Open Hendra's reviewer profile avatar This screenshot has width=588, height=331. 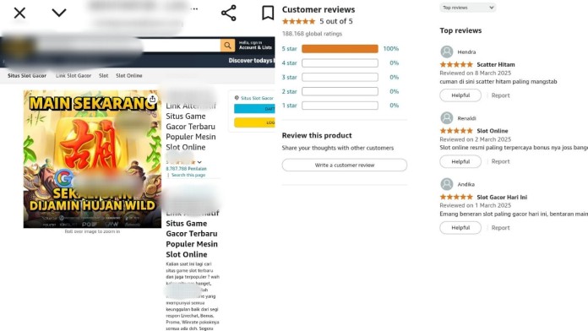(447, 52)
